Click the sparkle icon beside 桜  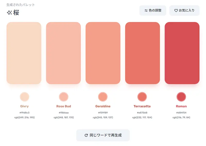[9, 13]
